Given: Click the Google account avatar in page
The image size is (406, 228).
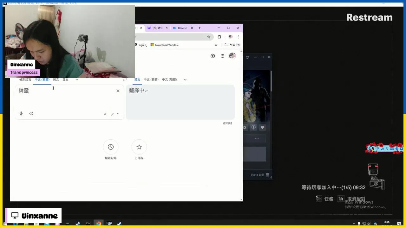Looking at the screenshot, I should [232, 56].
